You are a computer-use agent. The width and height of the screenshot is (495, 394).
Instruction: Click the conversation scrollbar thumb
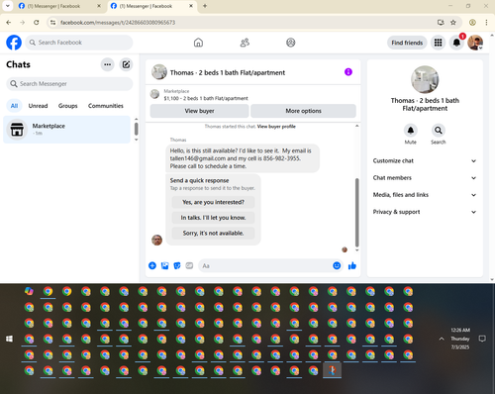tap(356, 213)
